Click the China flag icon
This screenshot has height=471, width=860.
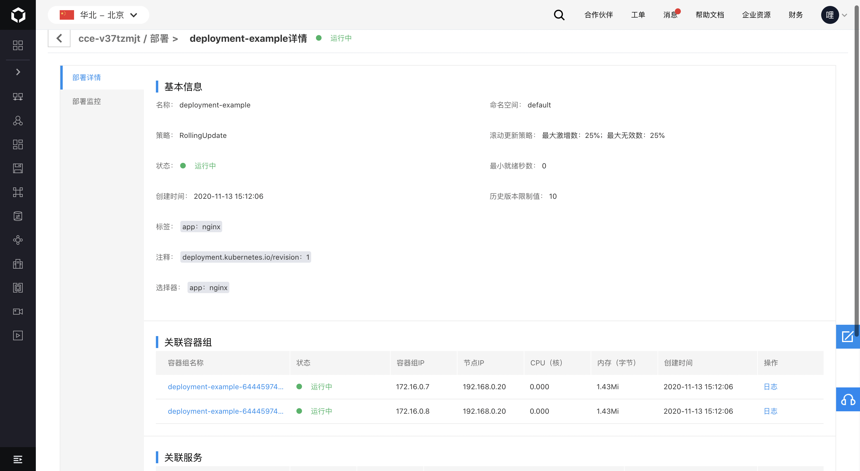point(66,15)
